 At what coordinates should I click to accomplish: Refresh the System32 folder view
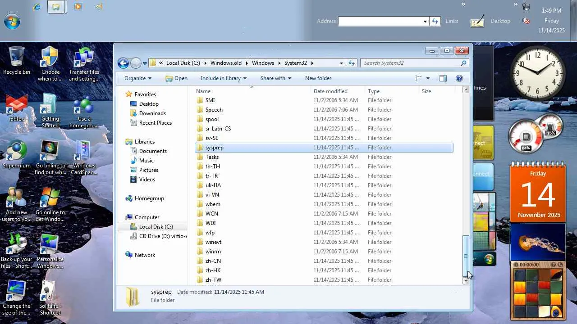pyautogui.click(x=352, y=63)
